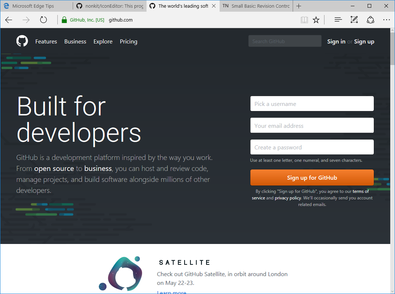
Task: Click the Share icon in toolbar
Action: (370, 20)
